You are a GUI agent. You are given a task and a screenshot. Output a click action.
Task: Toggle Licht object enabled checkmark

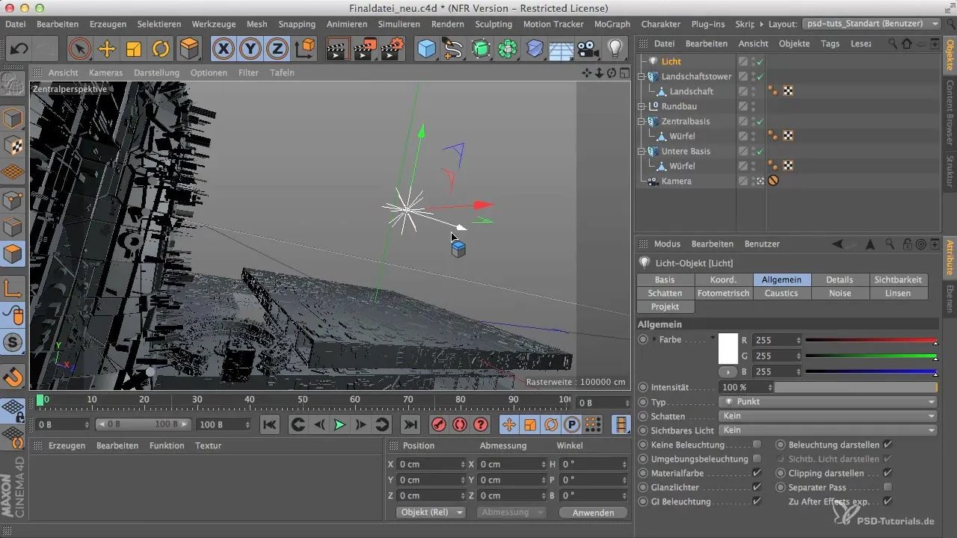point(760,61)
